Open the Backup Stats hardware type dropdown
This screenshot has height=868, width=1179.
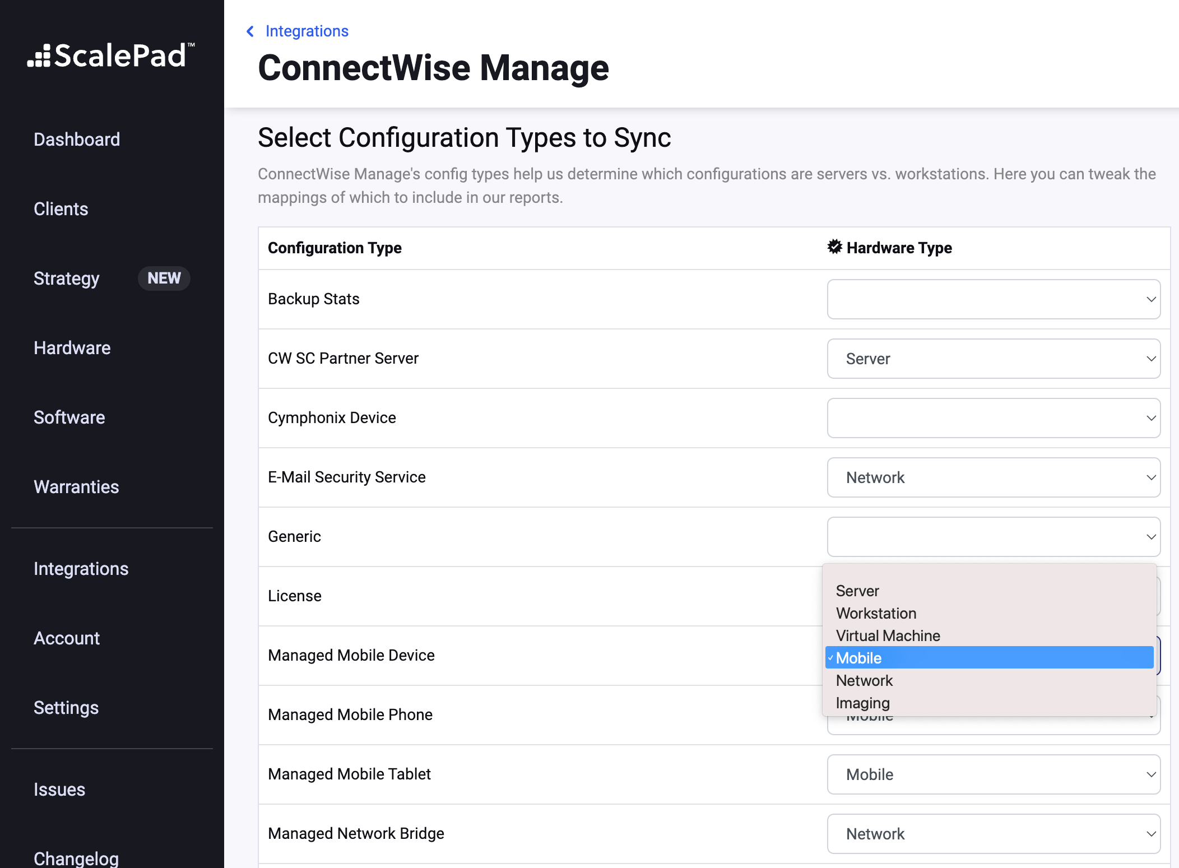point(993,299)
